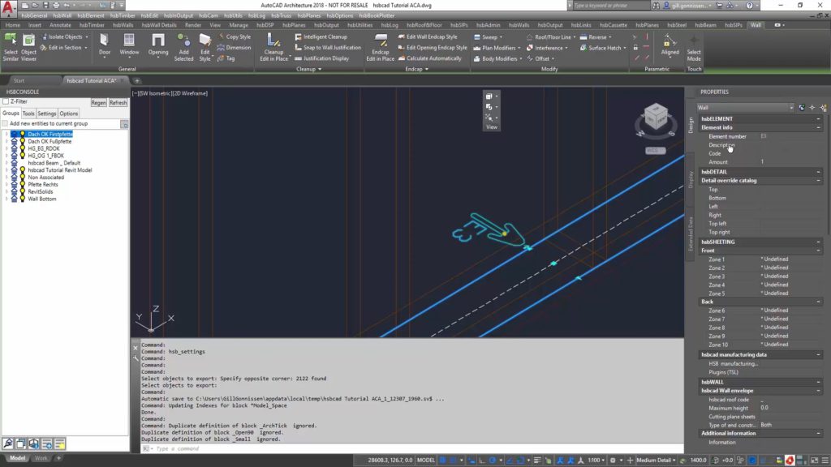Add an Opening to the wall

coord(158,45)
